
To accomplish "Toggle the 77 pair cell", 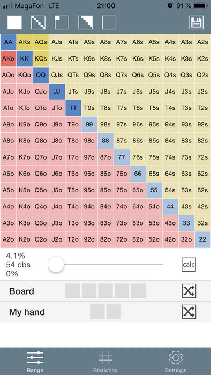I will (122, 157).
